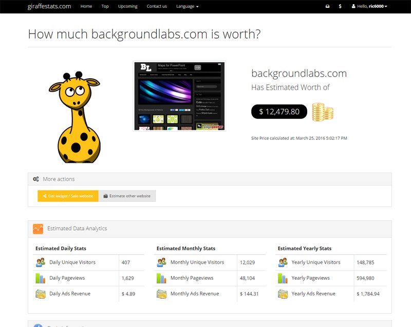
Task: Expand the Hello, ric6000 user menu
Action: (369, 6)
